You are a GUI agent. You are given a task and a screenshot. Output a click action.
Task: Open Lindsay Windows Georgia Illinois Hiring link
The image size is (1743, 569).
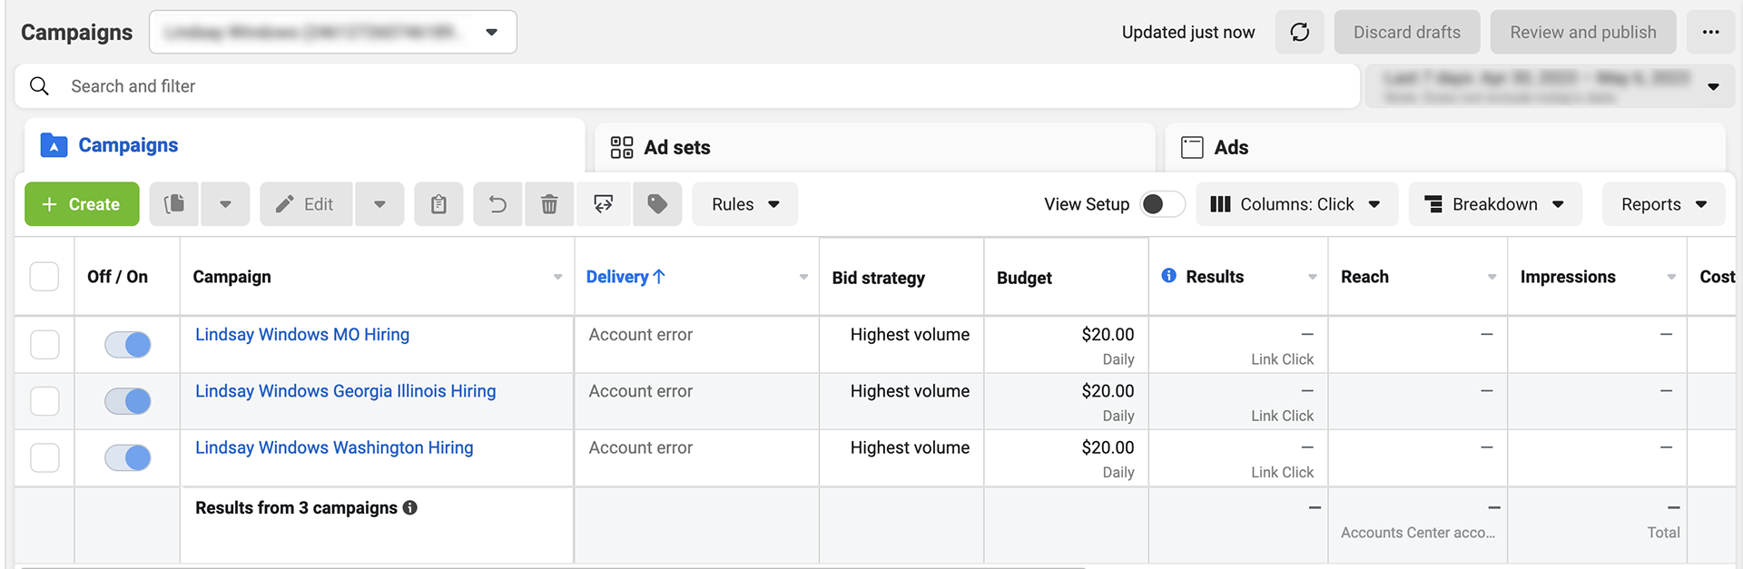pos(345,391)
